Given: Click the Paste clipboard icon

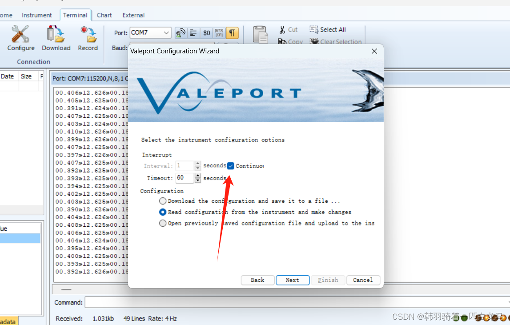Looking at the screenshot, I should coord(260,35).
